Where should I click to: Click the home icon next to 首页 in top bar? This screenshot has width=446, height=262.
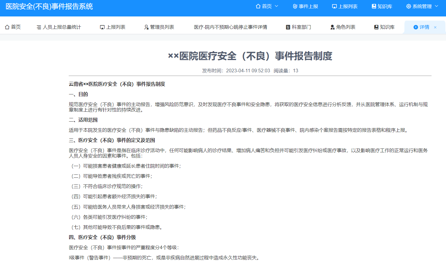point(258,6)
